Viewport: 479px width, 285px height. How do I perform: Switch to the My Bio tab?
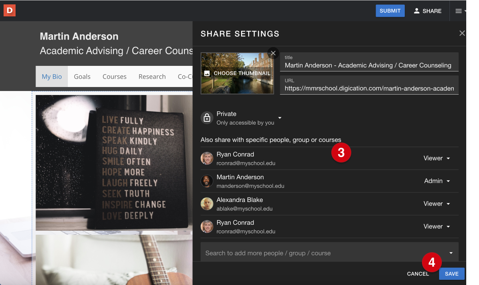[52, 77]
